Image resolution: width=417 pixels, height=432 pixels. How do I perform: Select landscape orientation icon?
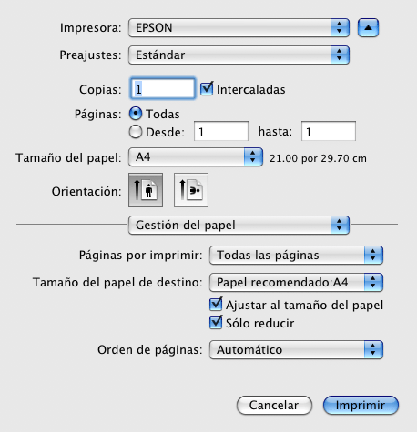pos(191,190)
